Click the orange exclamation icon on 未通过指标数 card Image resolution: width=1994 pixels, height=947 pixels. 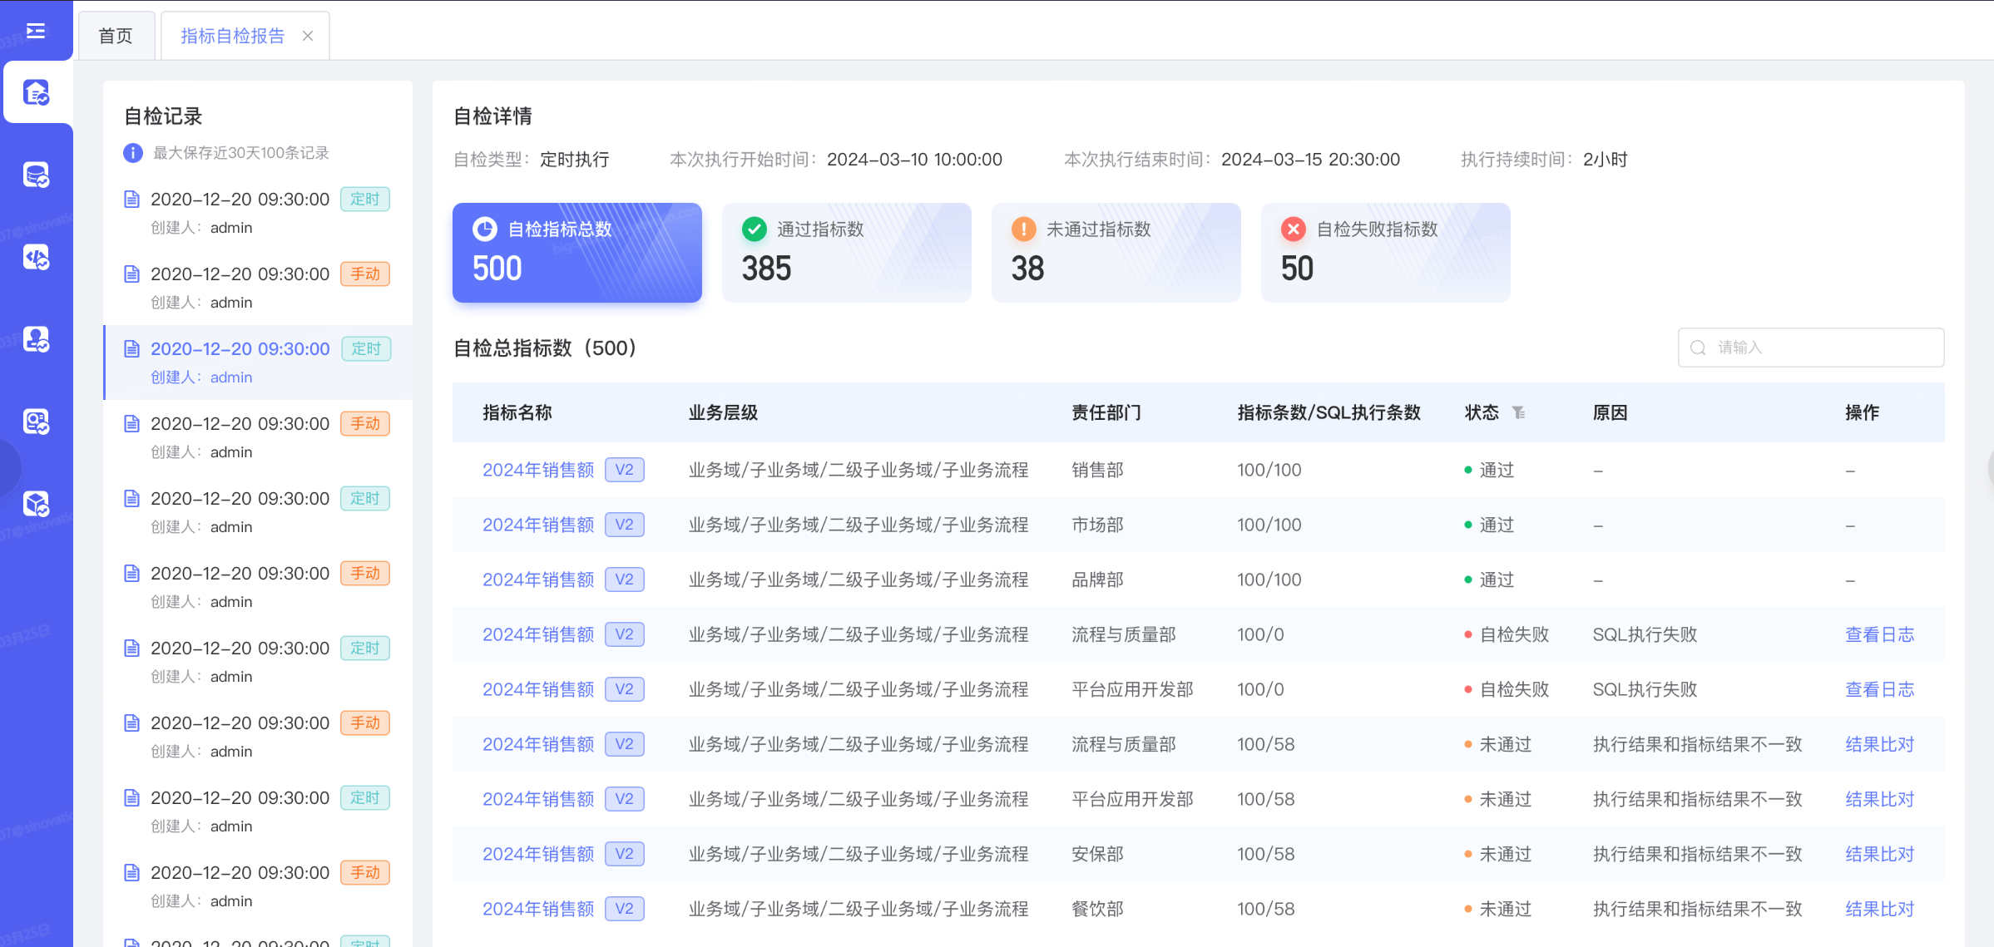pos(1024,229)
